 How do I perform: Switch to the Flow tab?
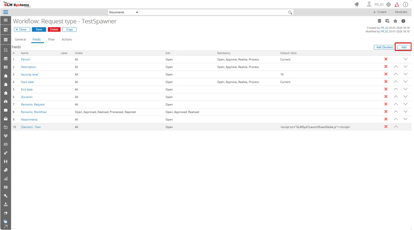(51, 39)
